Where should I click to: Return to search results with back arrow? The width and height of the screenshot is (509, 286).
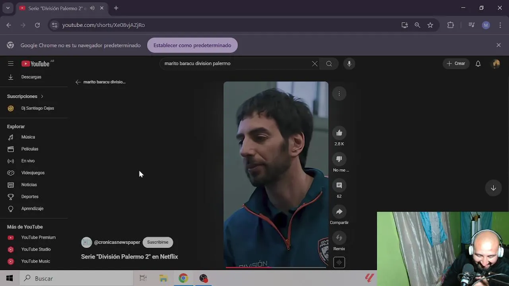(x=78, y=82)
